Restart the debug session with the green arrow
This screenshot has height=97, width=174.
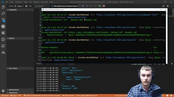(x=100, y=6)
